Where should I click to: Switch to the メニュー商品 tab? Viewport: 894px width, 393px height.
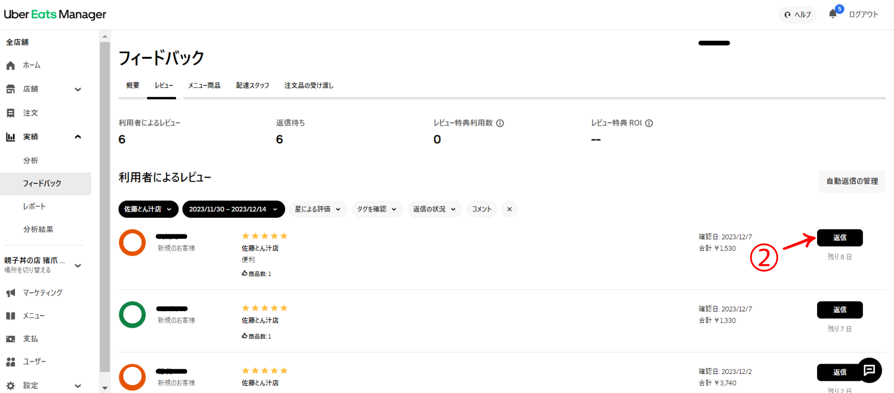(204, 86)
